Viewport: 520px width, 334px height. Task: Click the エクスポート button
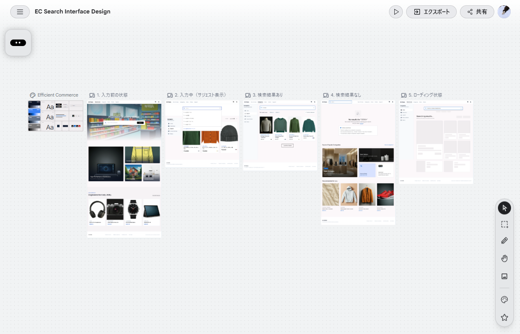pyautogui.click(x=431, y=12)
